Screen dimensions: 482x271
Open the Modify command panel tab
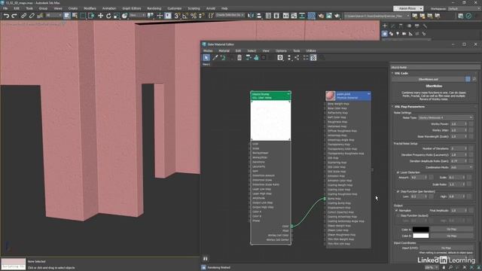(393, 26)
